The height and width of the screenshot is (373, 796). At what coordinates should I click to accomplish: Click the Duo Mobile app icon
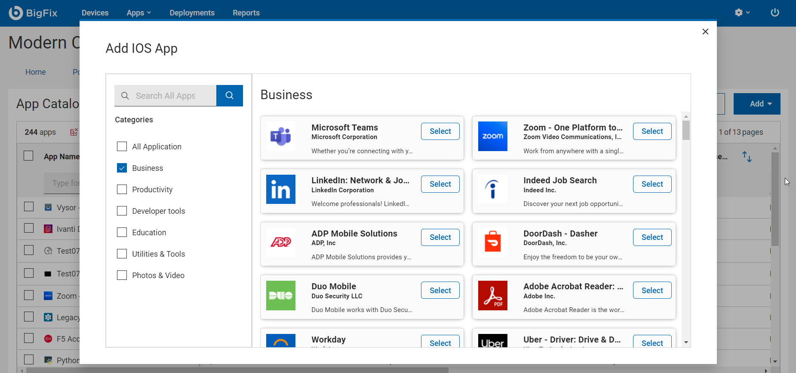pyautogui.click(x=280, y=295)
